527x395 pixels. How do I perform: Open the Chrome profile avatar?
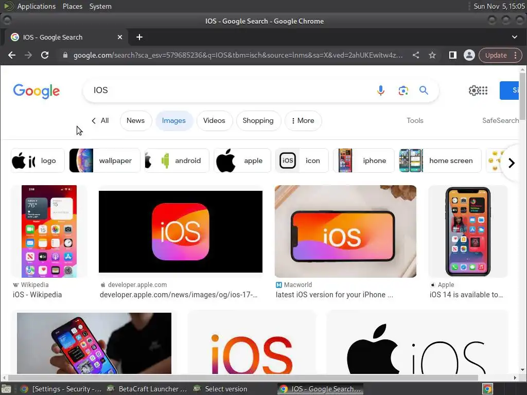pos(469,55)
